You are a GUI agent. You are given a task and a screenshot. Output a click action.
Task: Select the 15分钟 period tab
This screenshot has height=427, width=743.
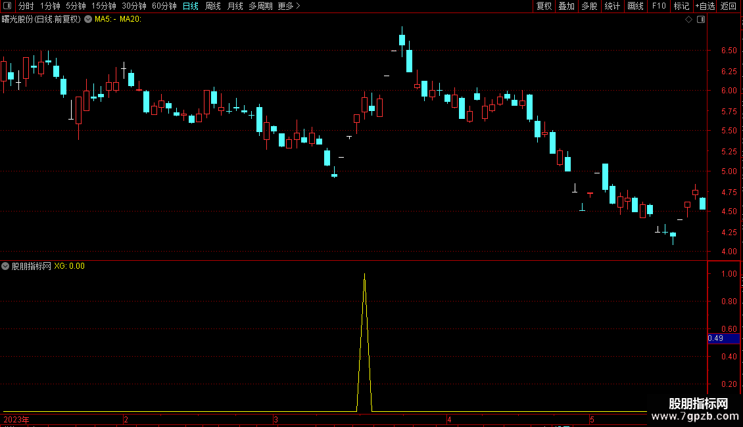point(104,6)
